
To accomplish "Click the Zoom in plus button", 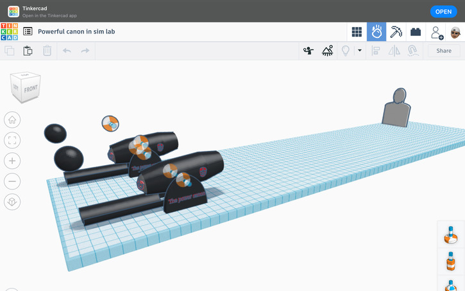I will click(x=12, y=161).
